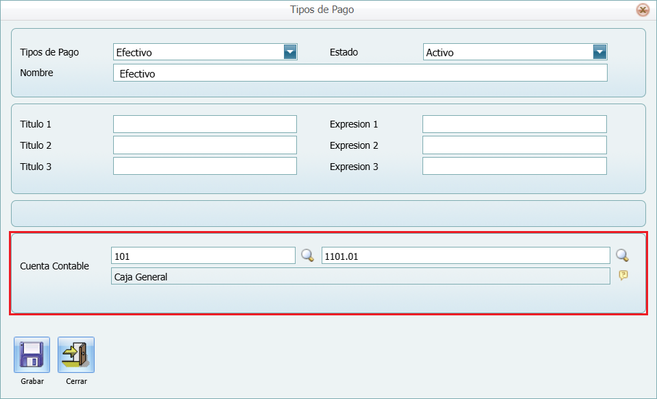Click the Activo combo box text
The width and height of the screenshot is (657, 399).
pyautogui.click(x=507, y=52)
